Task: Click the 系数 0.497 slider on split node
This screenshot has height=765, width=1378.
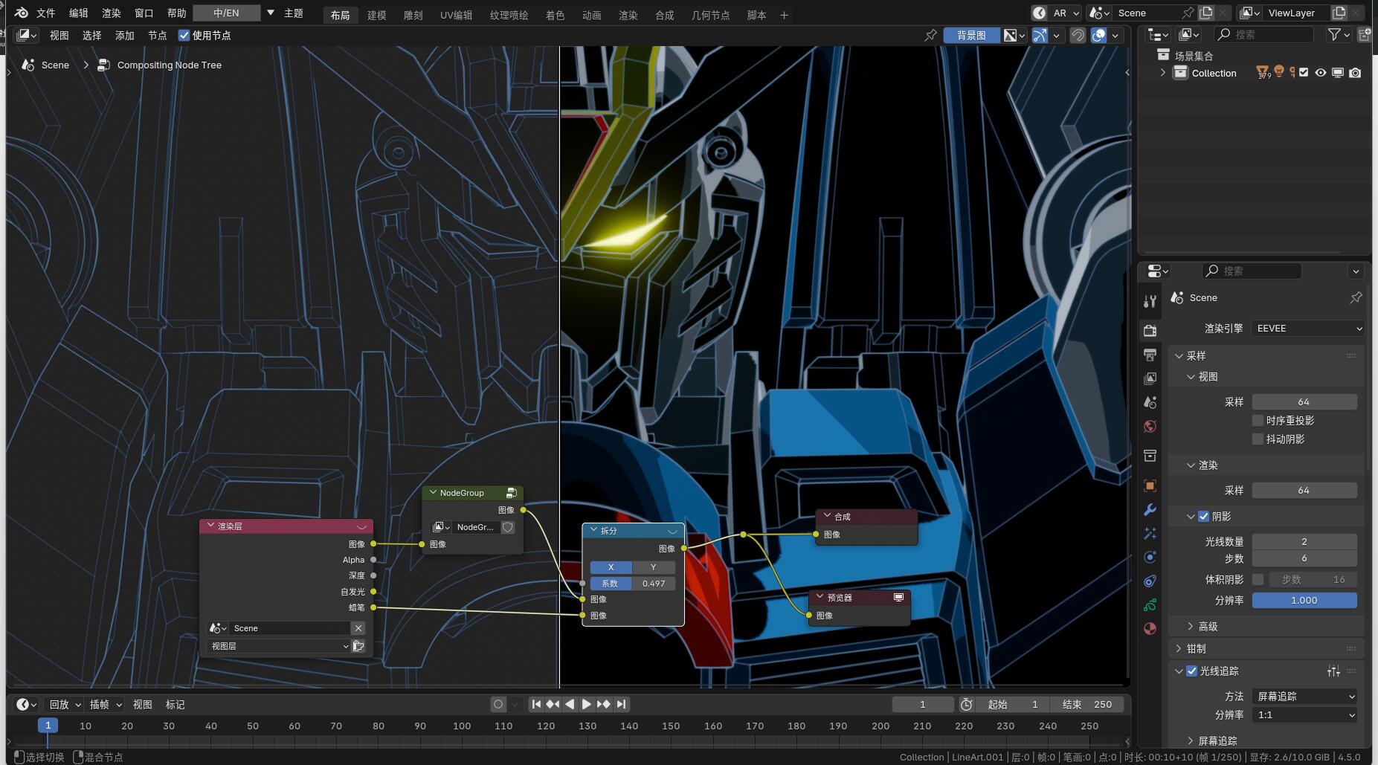Action: click(x=633, y=584)
